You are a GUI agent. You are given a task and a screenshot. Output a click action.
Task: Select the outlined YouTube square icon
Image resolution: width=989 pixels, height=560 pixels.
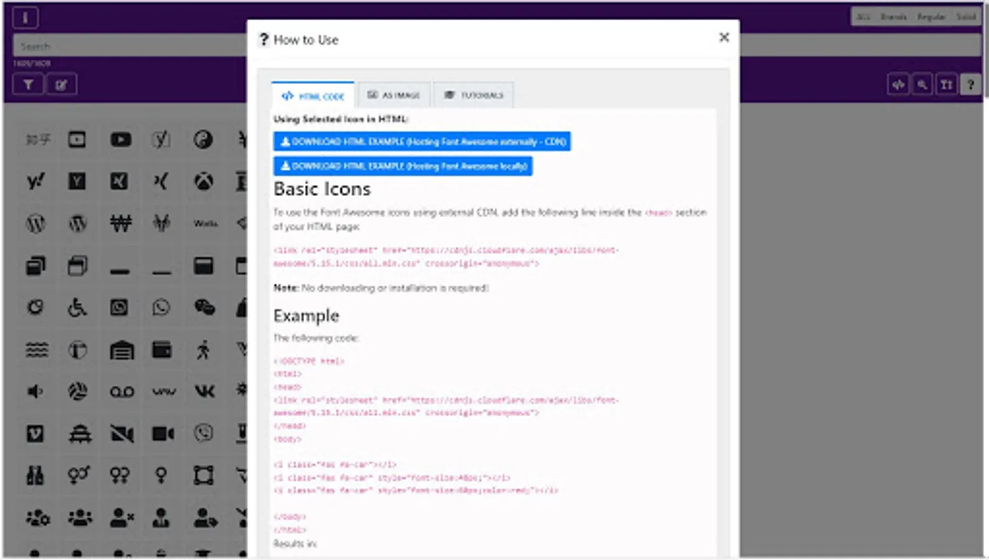(x=77, y=139)
